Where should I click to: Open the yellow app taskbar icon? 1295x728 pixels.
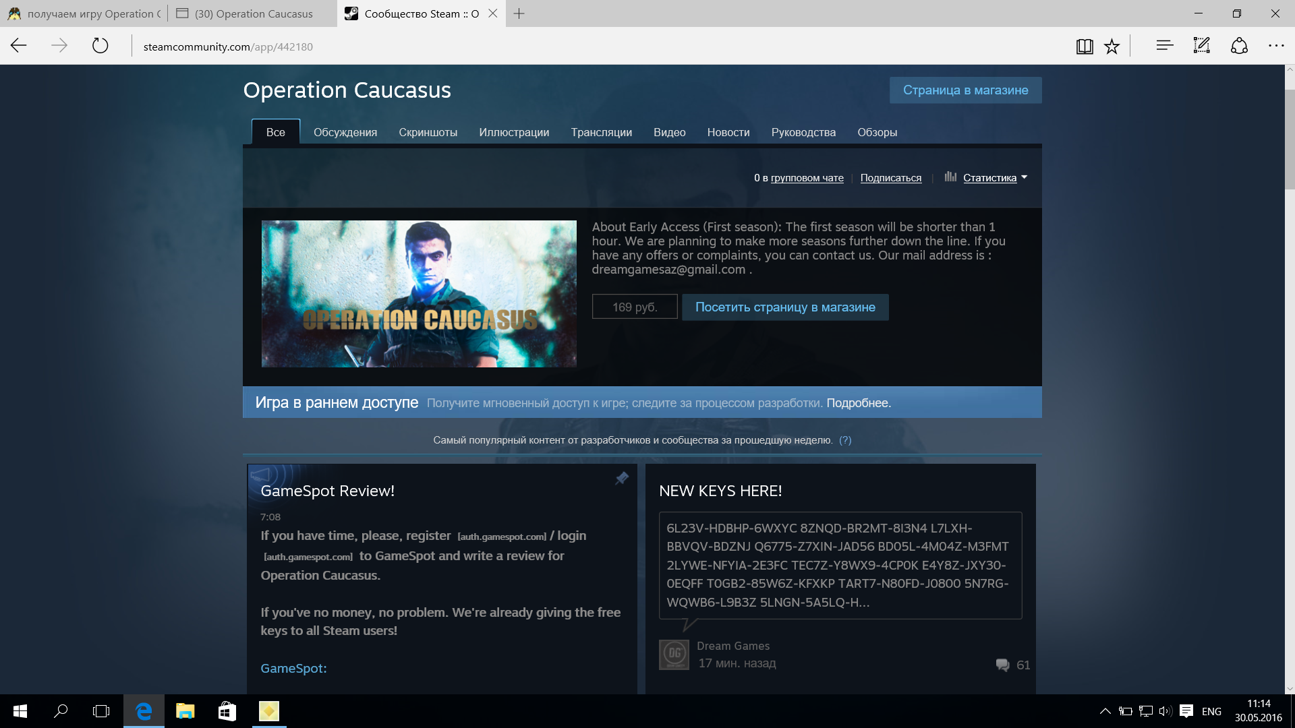[x=268, y=711]
